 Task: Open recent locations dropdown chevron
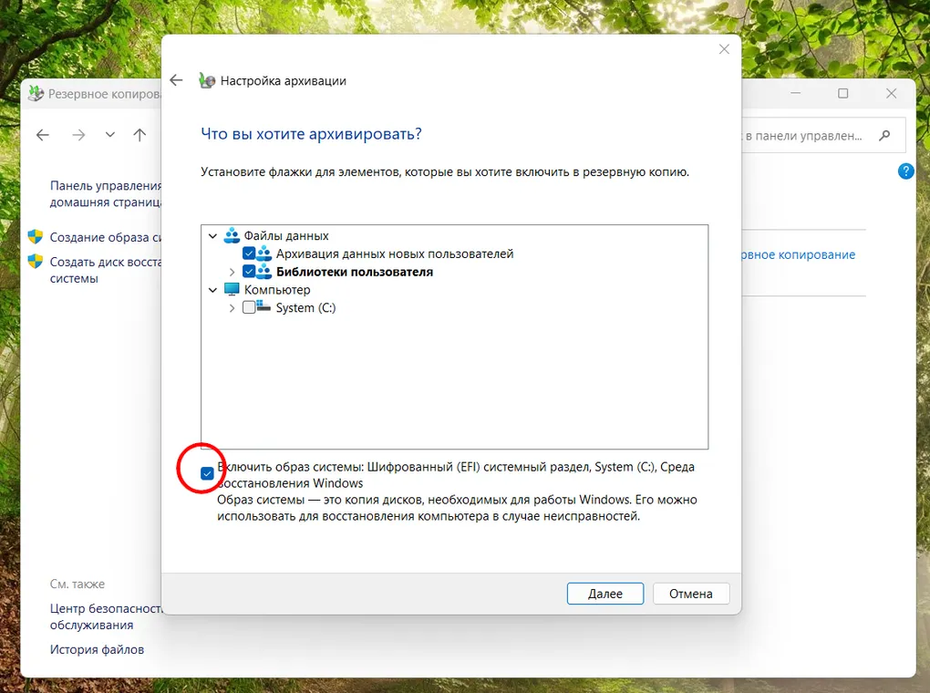pos(110,135)
